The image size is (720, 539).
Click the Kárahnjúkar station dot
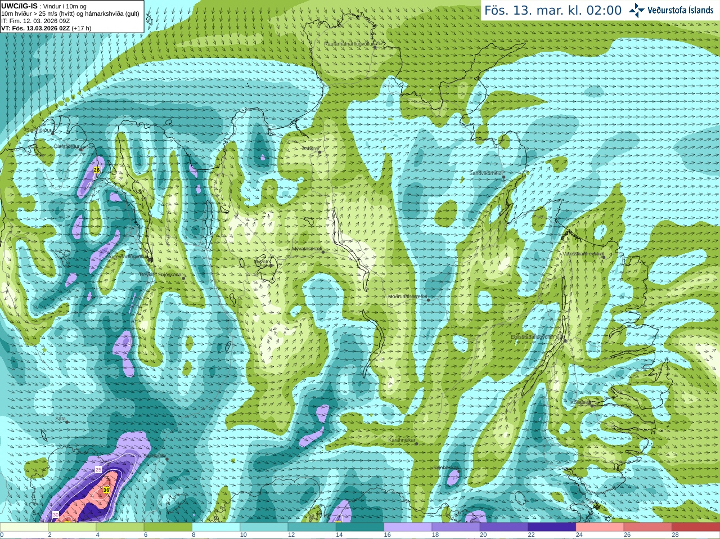(x=416, y=443)
